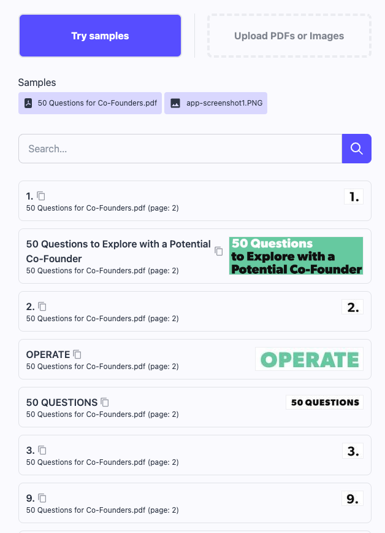Click the OPERATE cropped image thumbnail
385x533 pixels.
point(309,359)
